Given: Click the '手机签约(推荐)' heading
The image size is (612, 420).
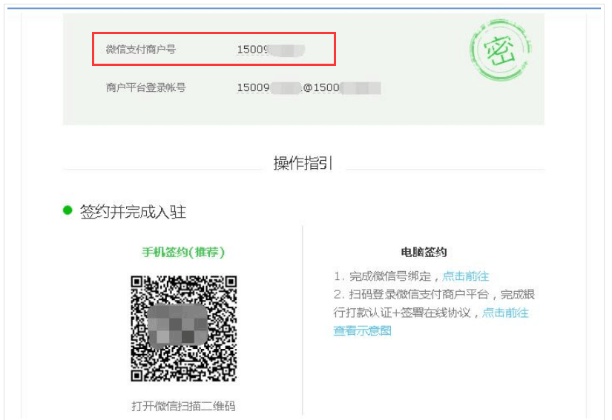Looking at the screenshot, I should 183,252.
